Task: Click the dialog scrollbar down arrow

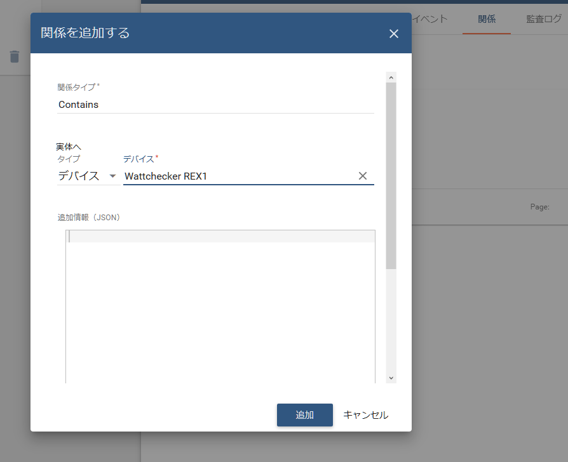Action: tap(391, 378)
